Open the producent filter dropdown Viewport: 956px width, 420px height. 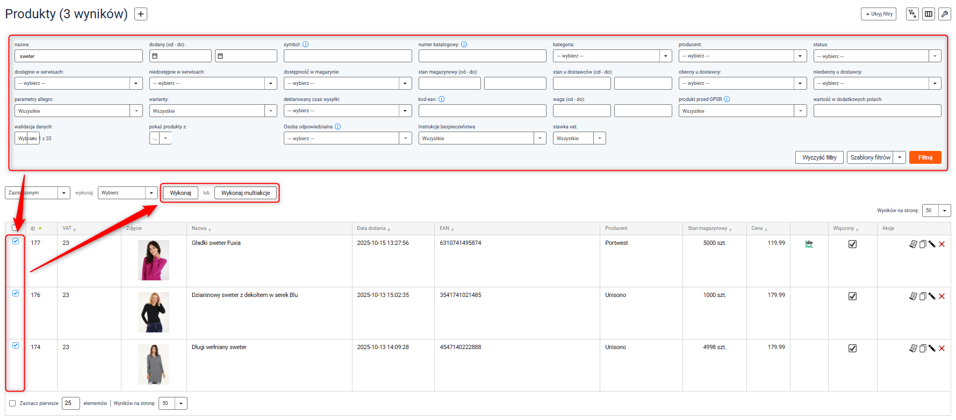pyautogui.click(x=743, y=56)
